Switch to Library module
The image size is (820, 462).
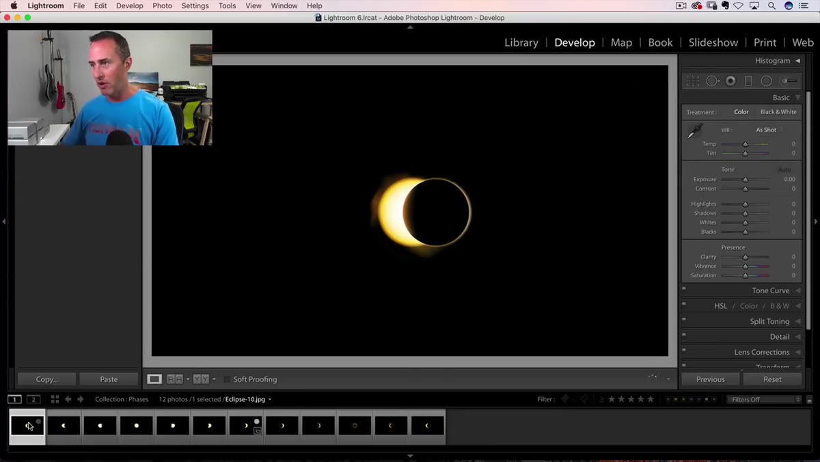521,42
